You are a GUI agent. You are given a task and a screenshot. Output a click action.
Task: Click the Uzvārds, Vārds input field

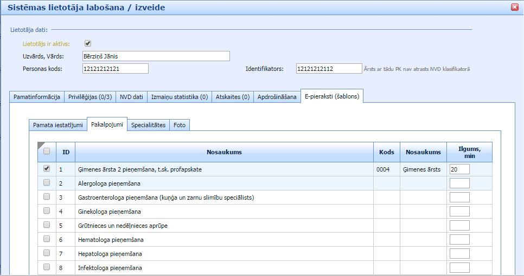coord(155,56)
